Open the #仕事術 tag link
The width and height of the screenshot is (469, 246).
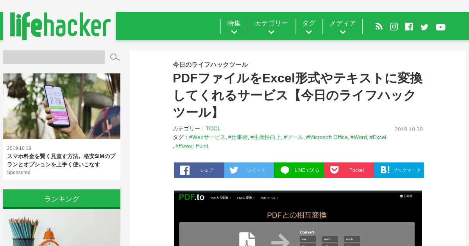[x=238, y=137]
